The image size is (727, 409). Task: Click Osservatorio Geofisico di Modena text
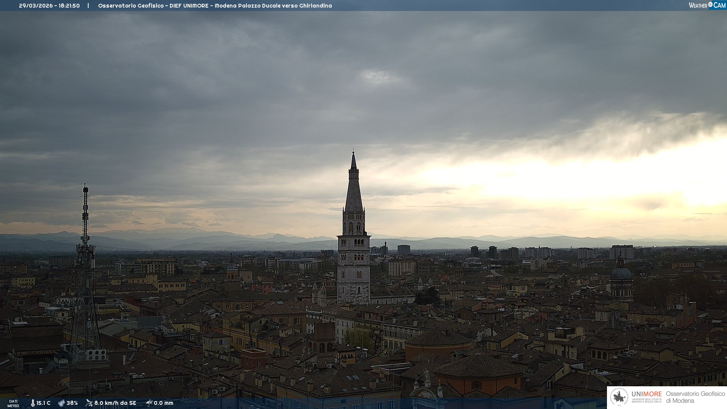[695, 397]
